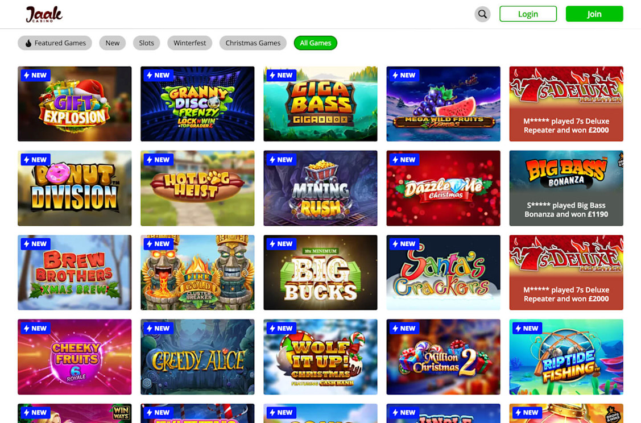Viewport: 641px width, 423px height.
Task: Select the Mega Wild Fruits game tile
Action: (x=443, y=104)
